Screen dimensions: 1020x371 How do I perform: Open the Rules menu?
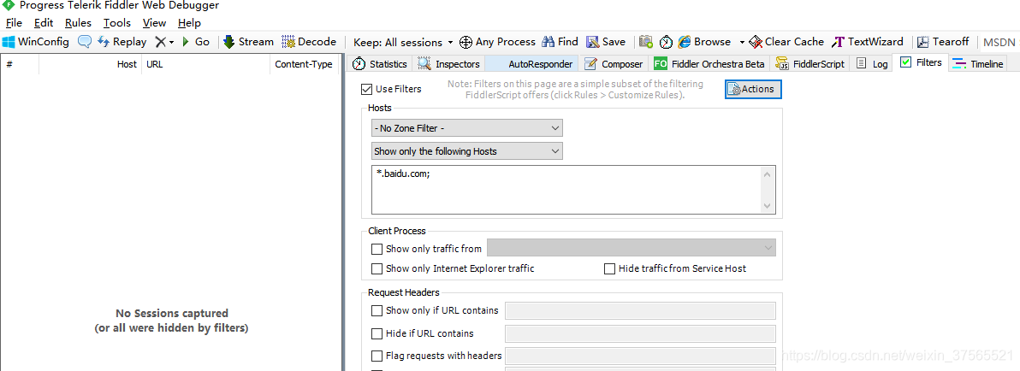coord(78,23)
